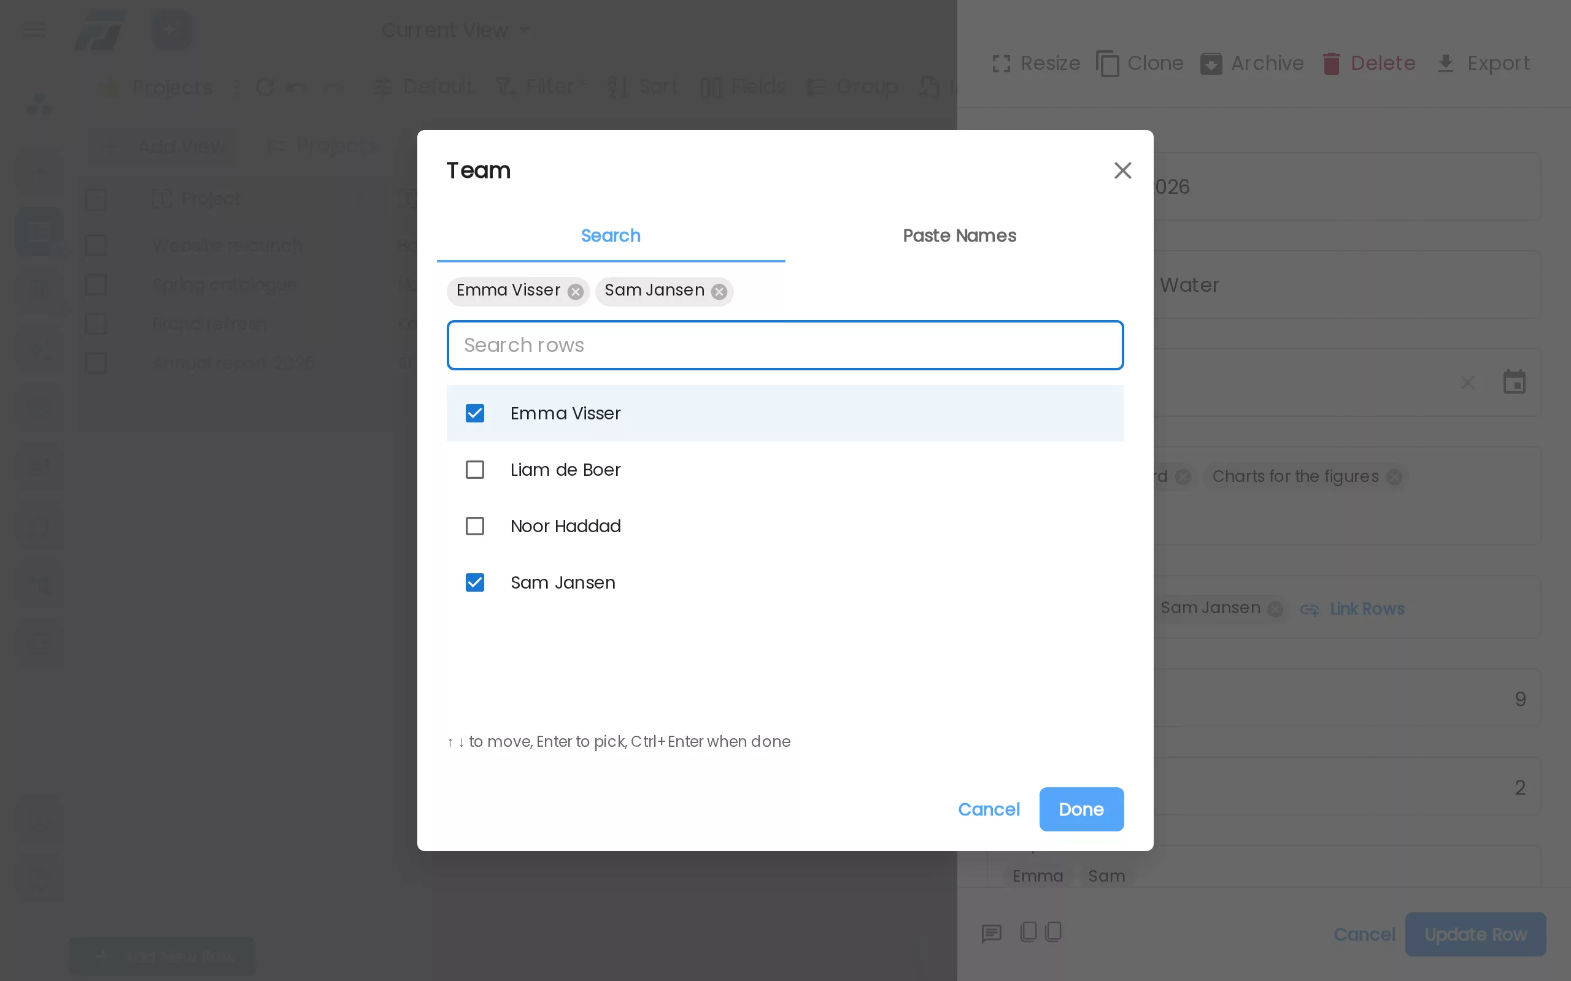Click the Resize icon in row panel
The height and width of the screenshot is (981, 1571).
tap(1001, 64)
